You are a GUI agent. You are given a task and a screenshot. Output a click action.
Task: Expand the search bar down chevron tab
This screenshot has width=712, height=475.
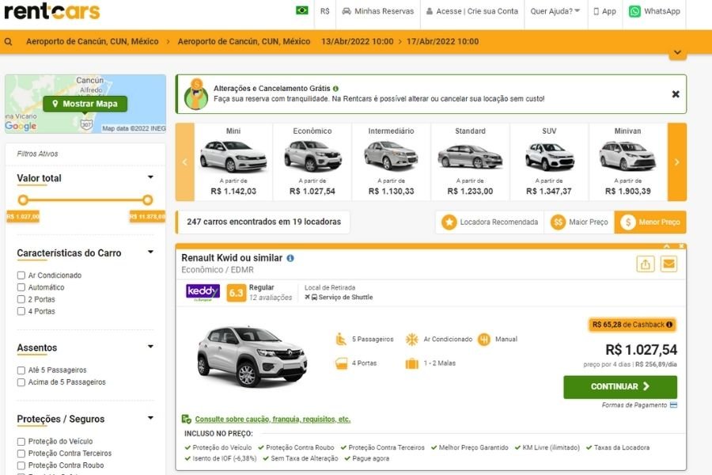677,53
